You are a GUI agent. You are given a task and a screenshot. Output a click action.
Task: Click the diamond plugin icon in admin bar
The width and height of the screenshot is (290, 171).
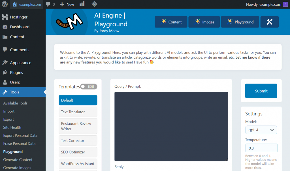(94, 4)
